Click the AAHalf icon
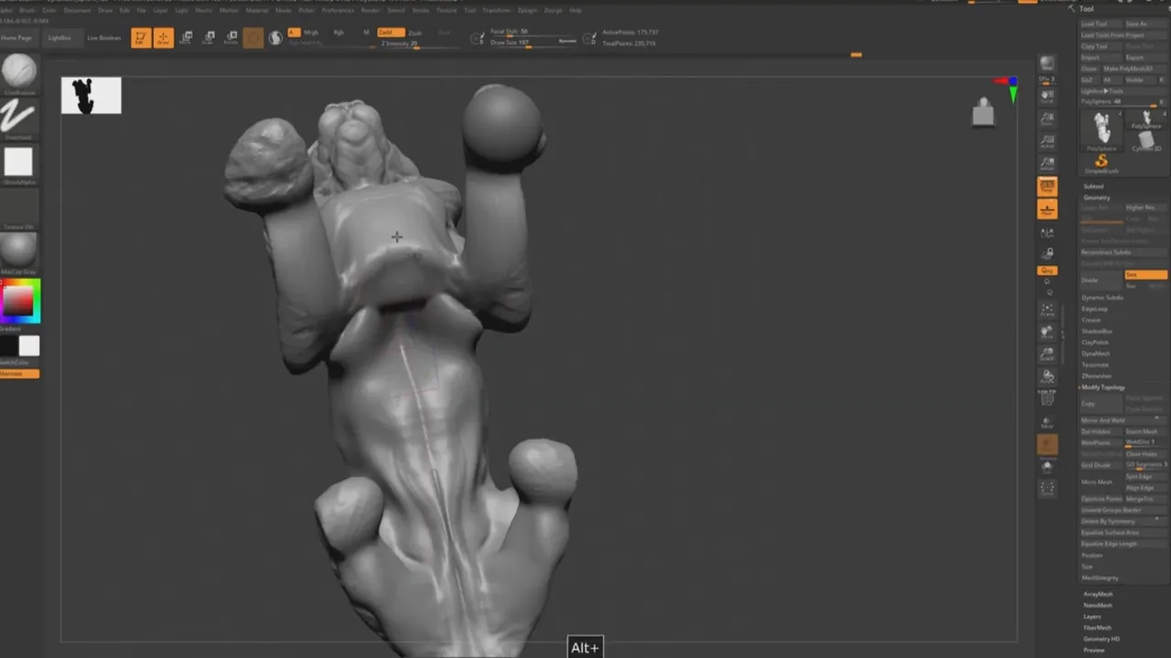The height and width of the screenshot is (658, 1171). tap(1047, 164)
